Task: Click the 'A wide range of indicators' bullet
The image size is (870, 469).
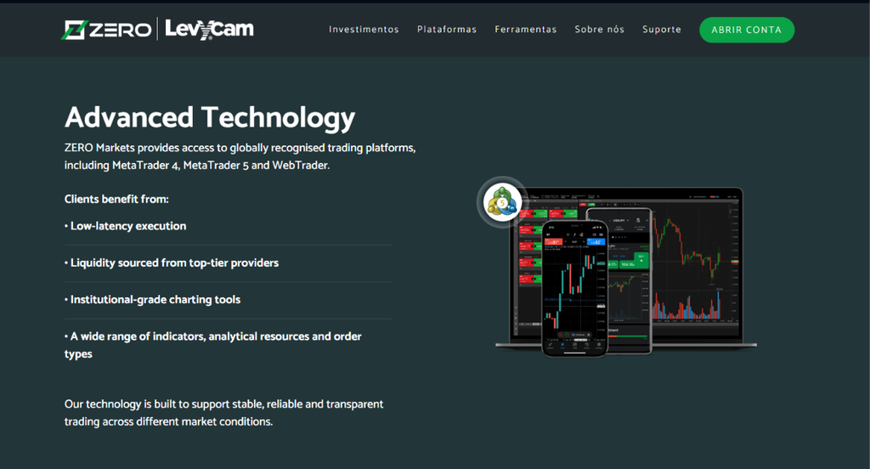Action: point(213,345)
